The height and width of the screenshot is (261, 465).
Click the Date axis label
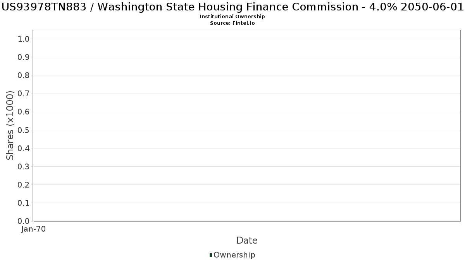[x=247, y=241]
